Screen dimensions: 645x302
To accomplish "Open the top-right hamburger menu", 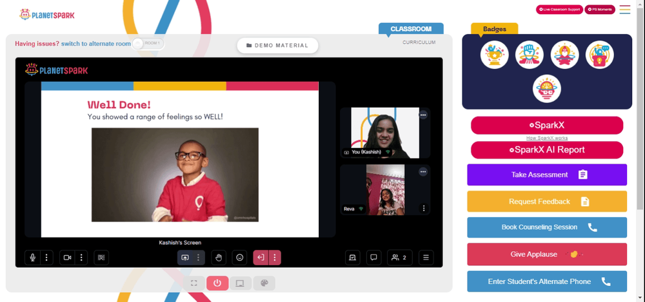I will (625, 10).
